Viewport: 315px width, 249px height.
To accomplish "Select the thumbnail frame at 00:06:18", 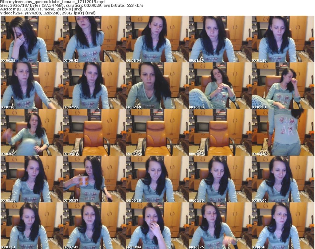I will (x=157, y=179).
